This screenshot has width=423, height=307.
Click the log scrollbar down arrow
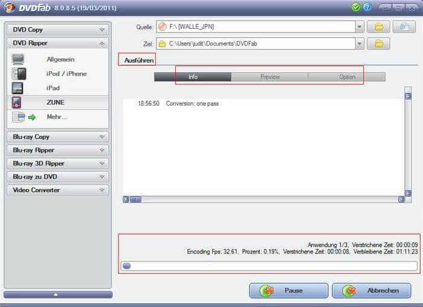coord(408,193)
